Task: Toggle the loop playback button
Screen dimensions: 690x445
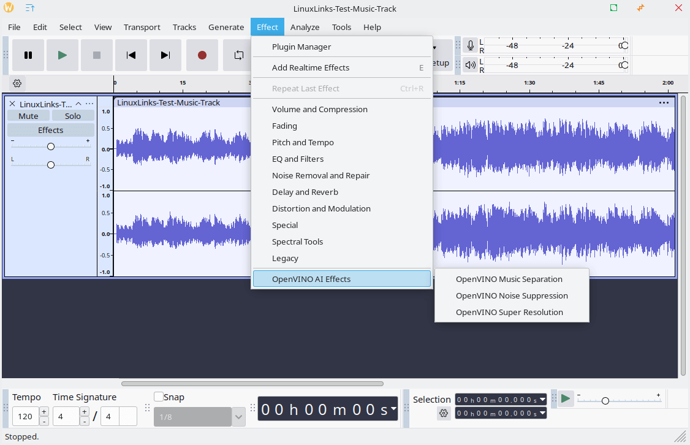Action: point(238,55)
